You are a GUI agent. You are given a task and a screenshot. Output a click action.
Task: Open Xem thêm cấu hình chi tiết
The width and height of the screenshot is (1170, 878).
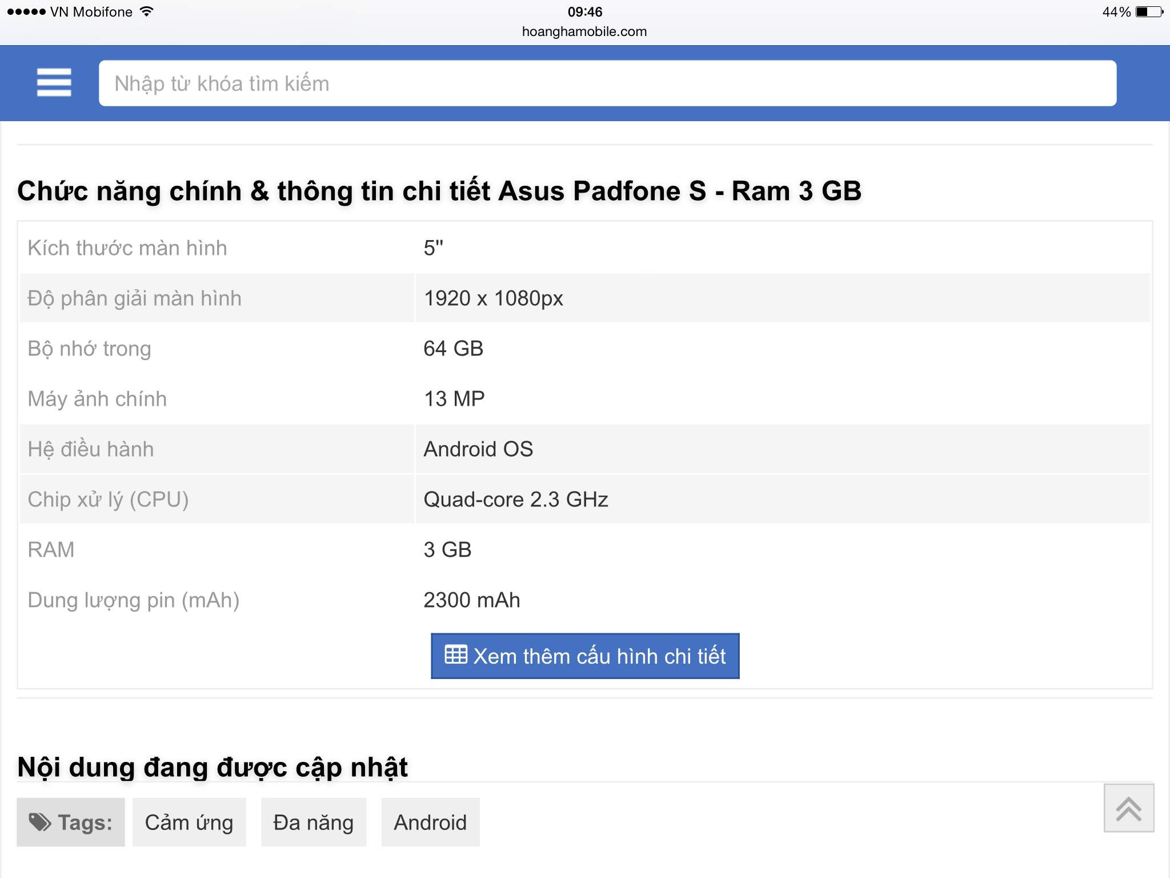585,656
